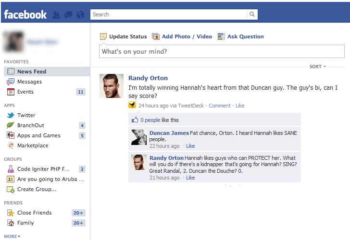The width and height of the screenshot is (350, 240).
Task: Click the BranchOut leaf icon
Action: [x=11, y=125]
